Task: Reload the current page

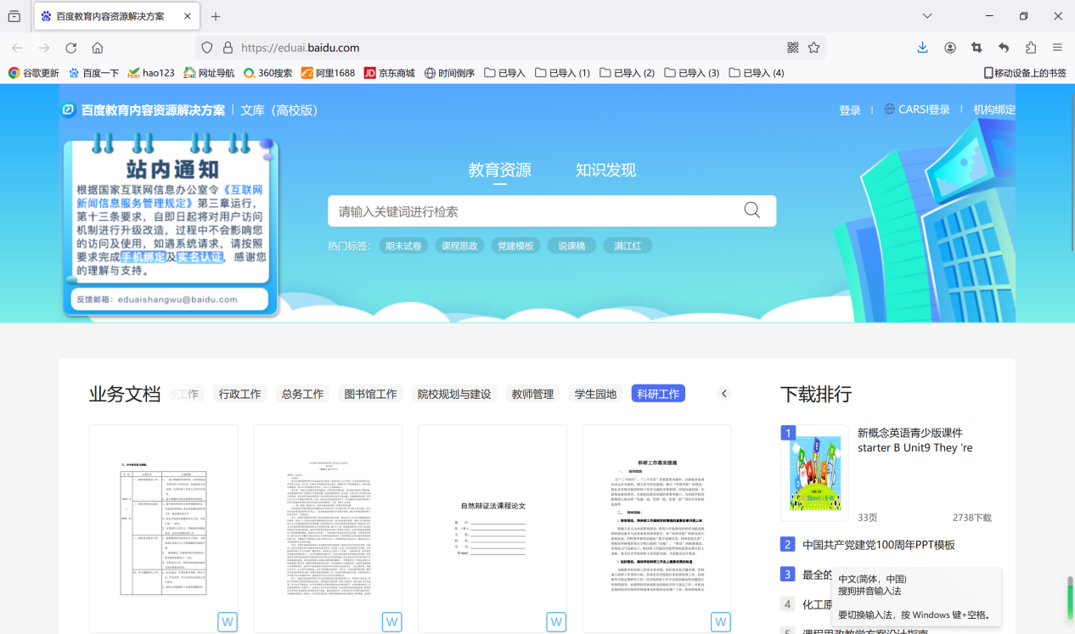Action: coord(71,48)
